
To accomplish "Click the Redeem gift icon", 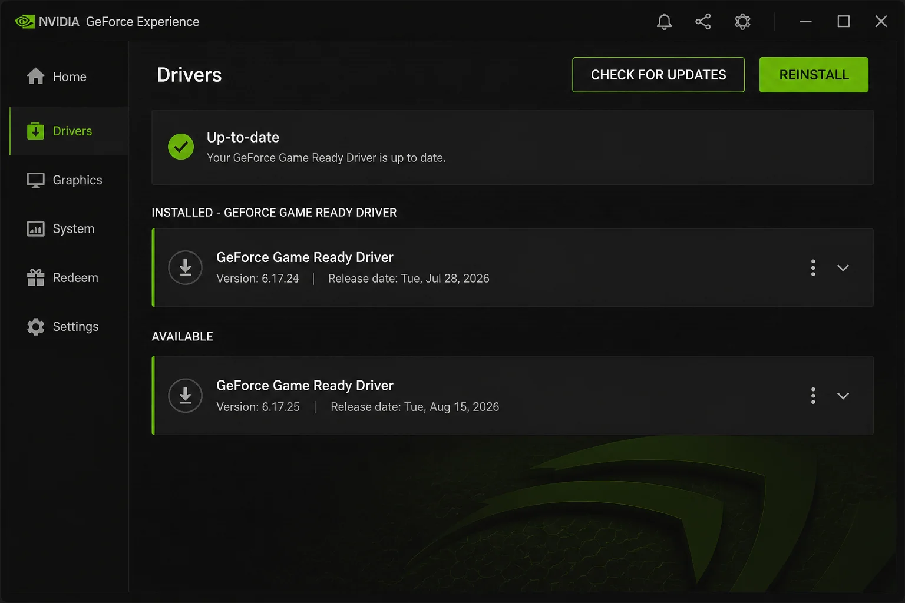I will pyautogui.click(x=35, y=277).
